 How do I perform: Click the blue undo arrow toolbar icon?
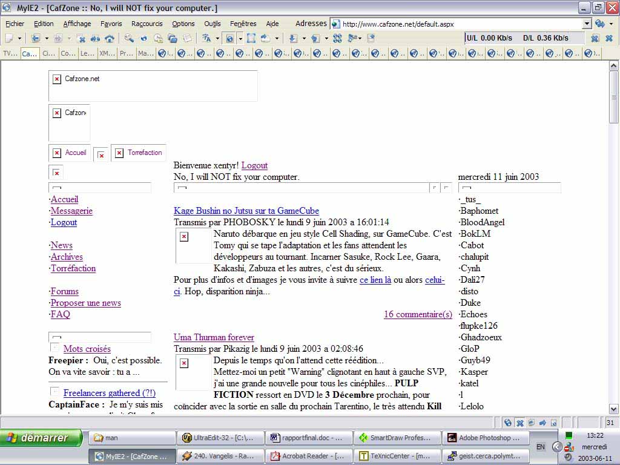click(x=144, y=38)
